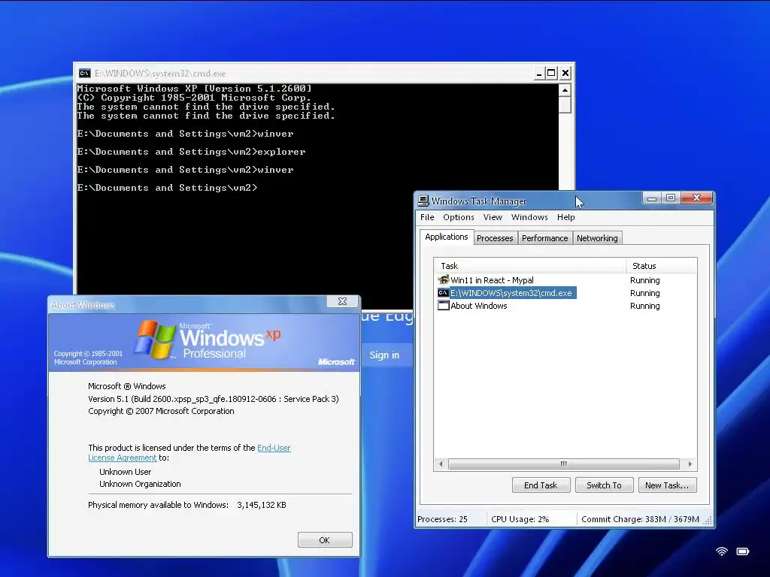770x577 pixels.
Task: Click the Task Manager title bar icon
Action: pos(423,201)
